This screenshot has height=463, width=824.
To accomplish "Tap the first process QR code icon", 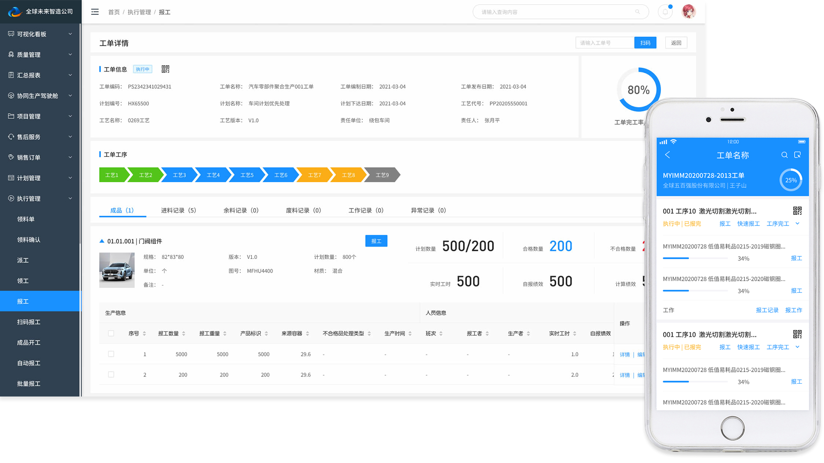I will click(797, 210).
